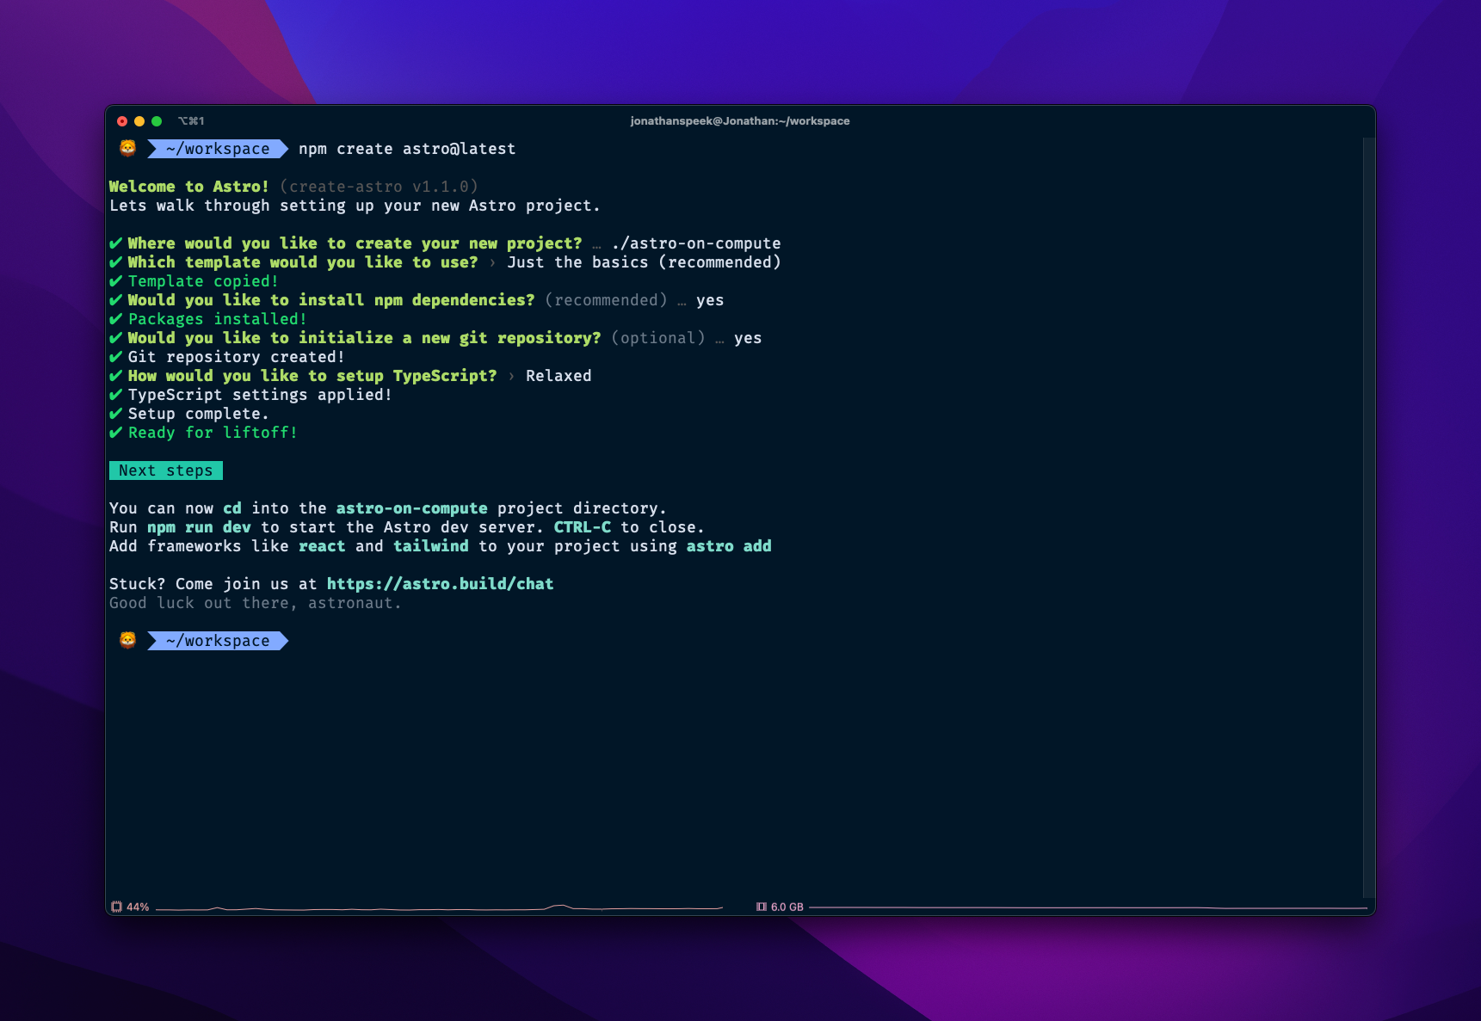Click the 'CTRL-C' shortcut text
Image resolution: width=1481 pixels, height=1021 pixels.
pyautogui.click(x=583, y=527)
